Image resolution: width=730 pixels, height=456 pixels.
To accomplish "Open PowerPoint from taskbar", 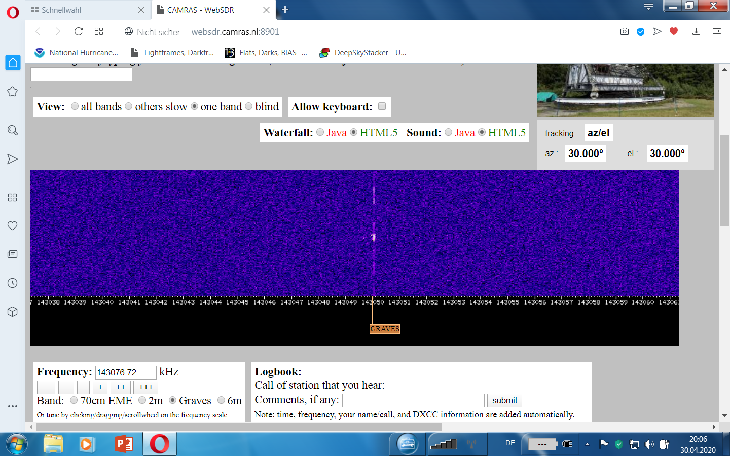I will point(124,444).
